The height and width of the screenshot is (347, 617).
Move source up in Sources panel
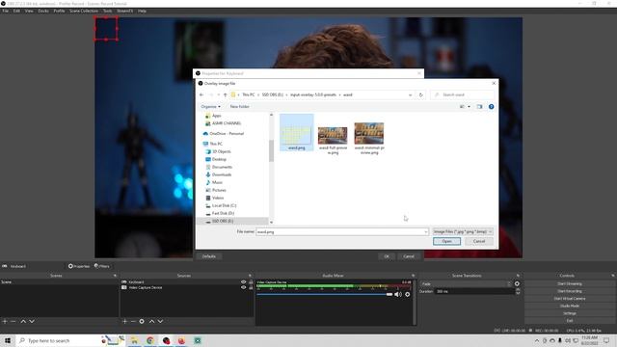pyautogui.click(x=152, y=321)
